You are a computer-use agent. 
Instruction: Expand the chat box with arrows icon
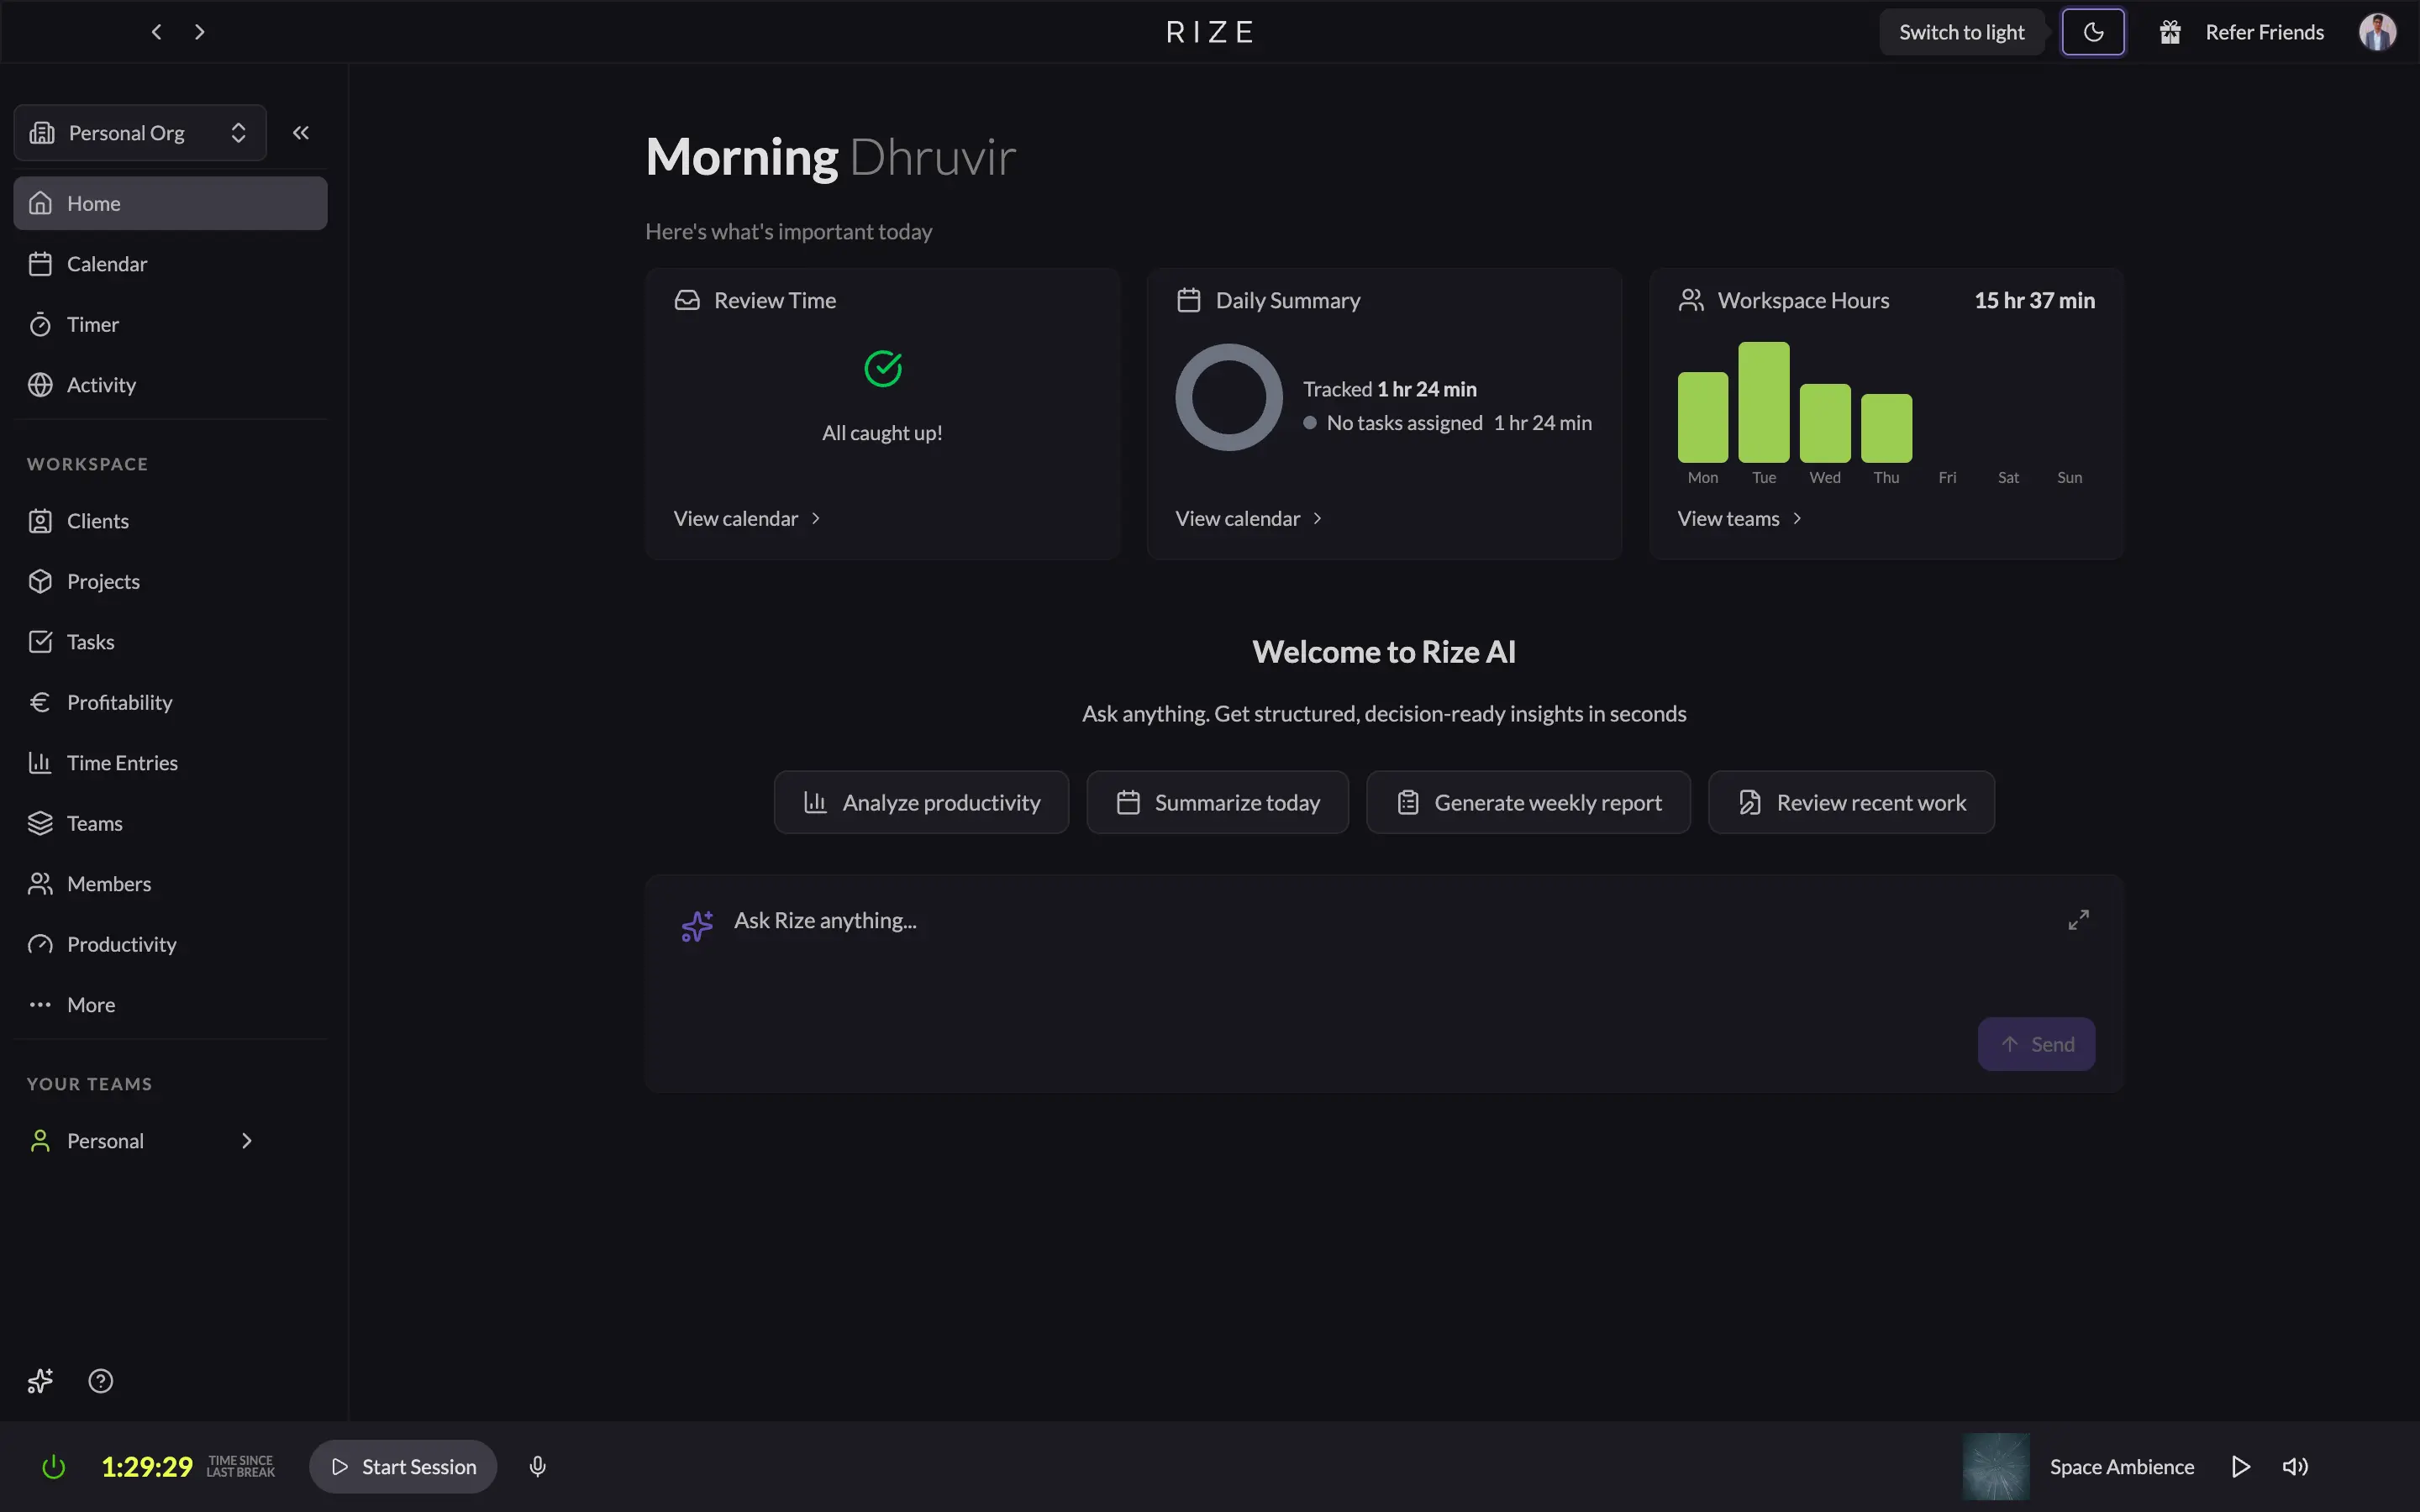[x=2078, y=920]
